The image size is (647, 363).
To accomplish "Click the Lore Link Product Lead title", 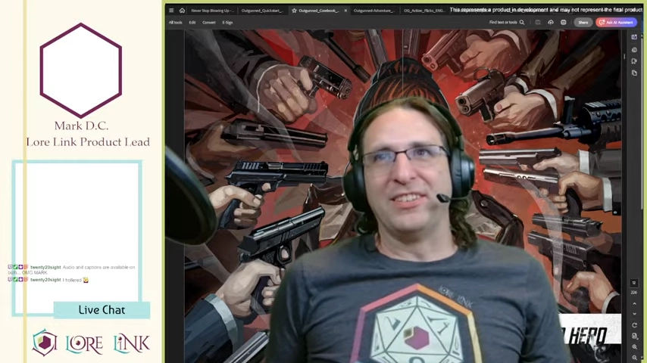I will [x=88, y=142].
